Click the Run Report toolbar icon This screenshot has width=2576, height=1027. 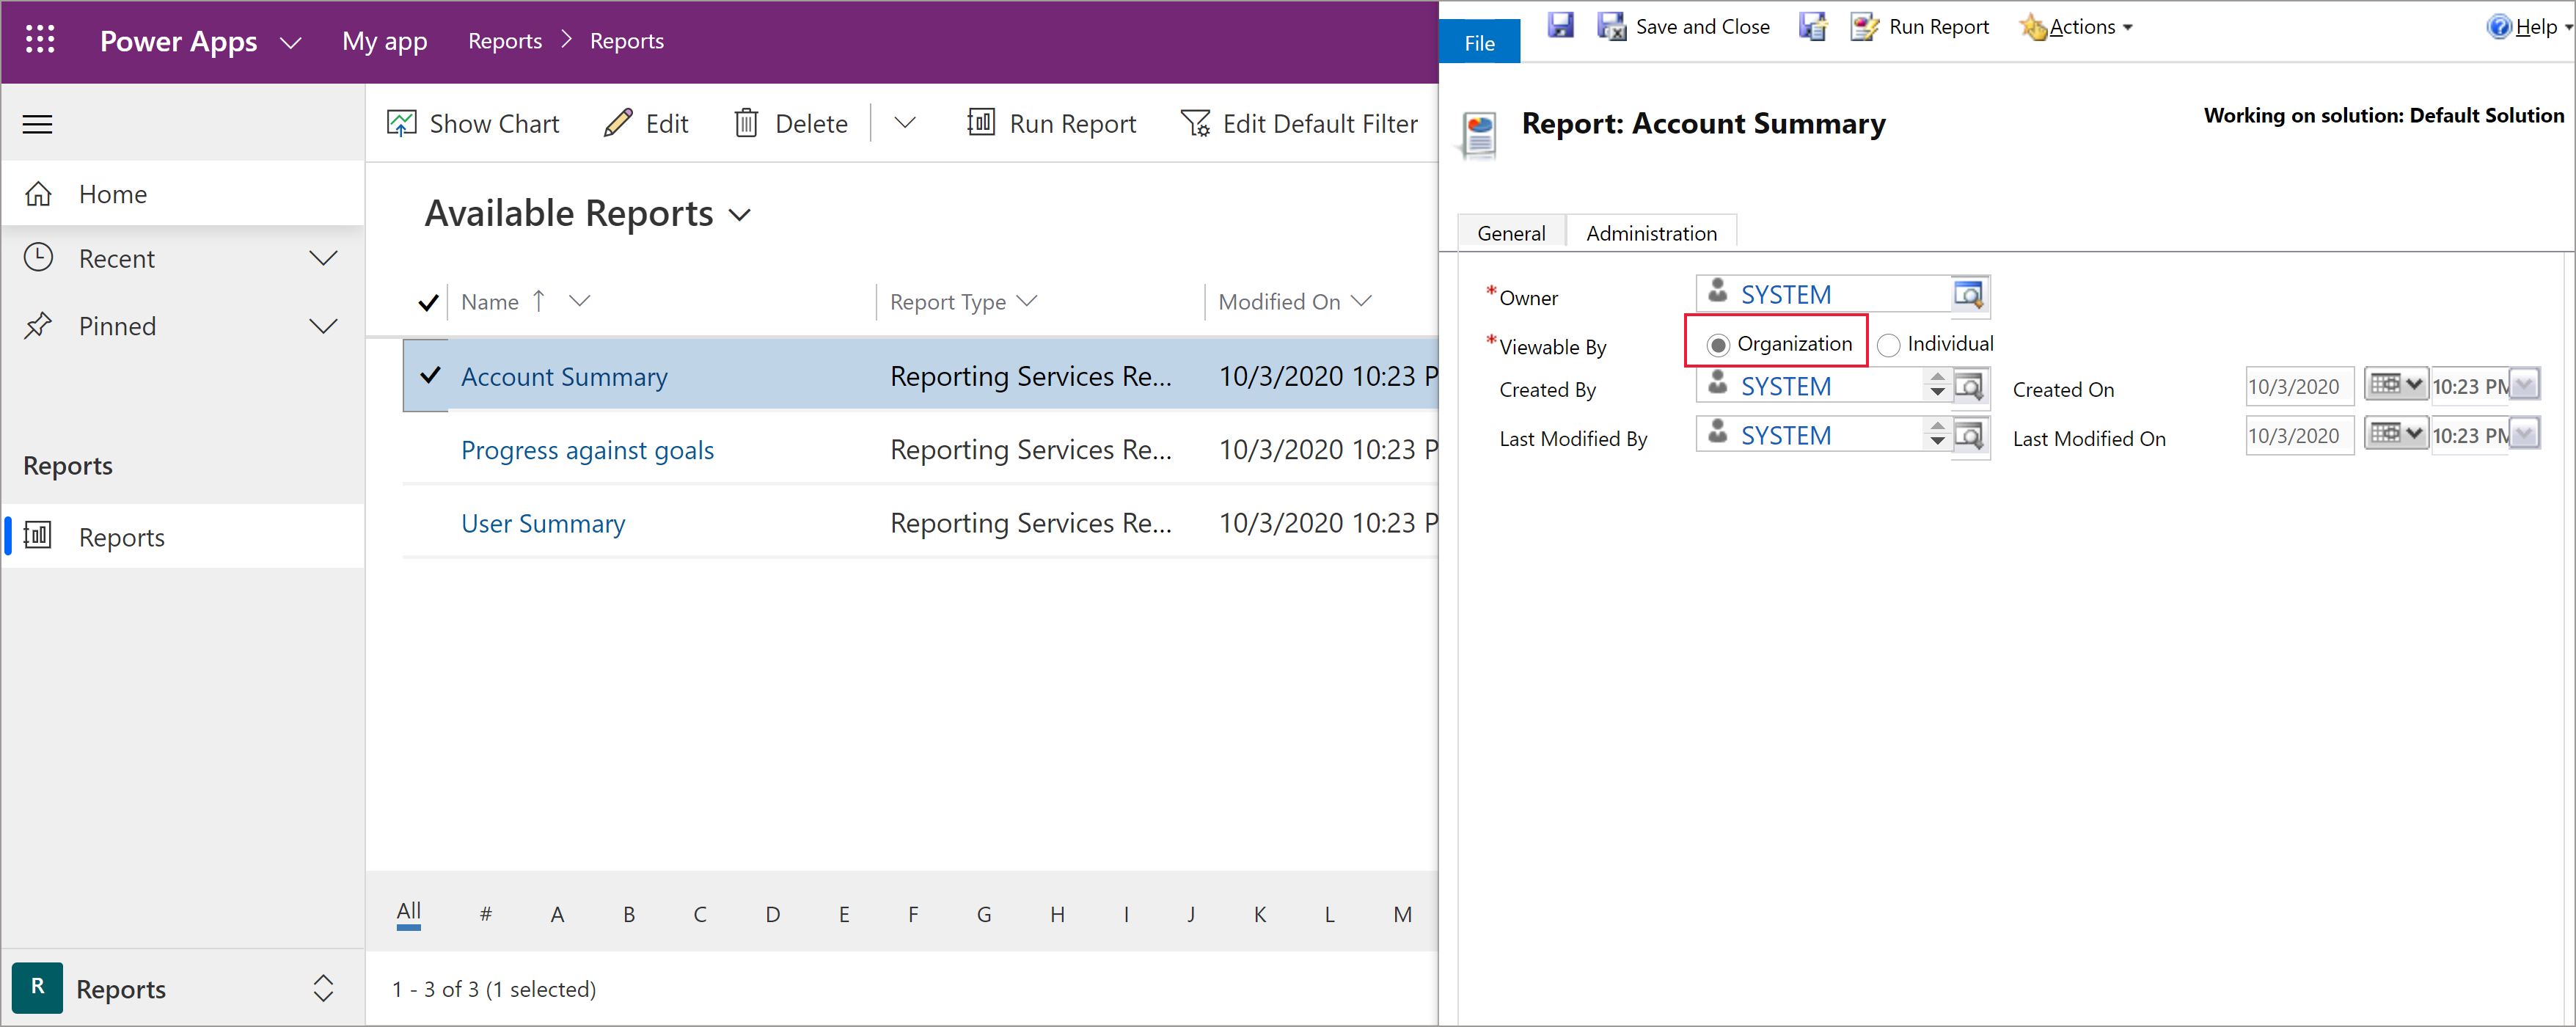pos(1878,26)
